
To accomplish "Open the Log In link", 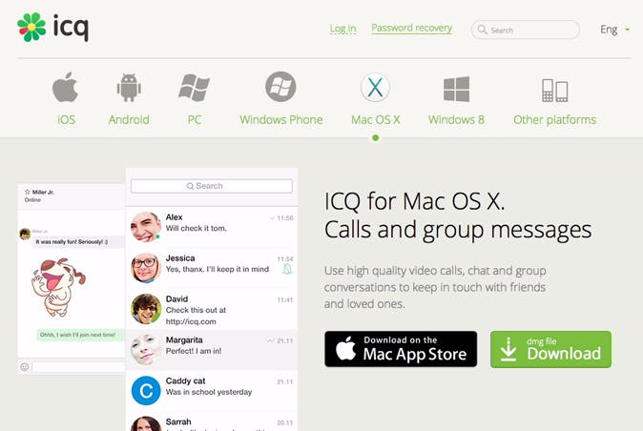I will pos(342,29).
